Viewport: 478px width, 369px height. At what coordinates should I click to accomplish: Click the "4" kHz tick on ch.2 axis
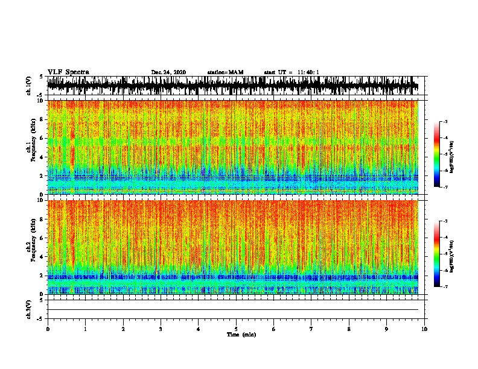(42, 257)
